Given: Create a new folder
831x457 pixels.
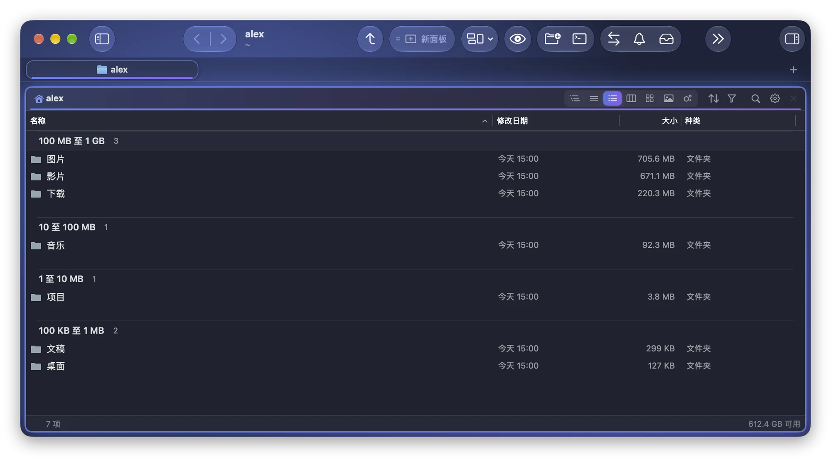Looking at the screenshot, I should (x=552, y=39).
